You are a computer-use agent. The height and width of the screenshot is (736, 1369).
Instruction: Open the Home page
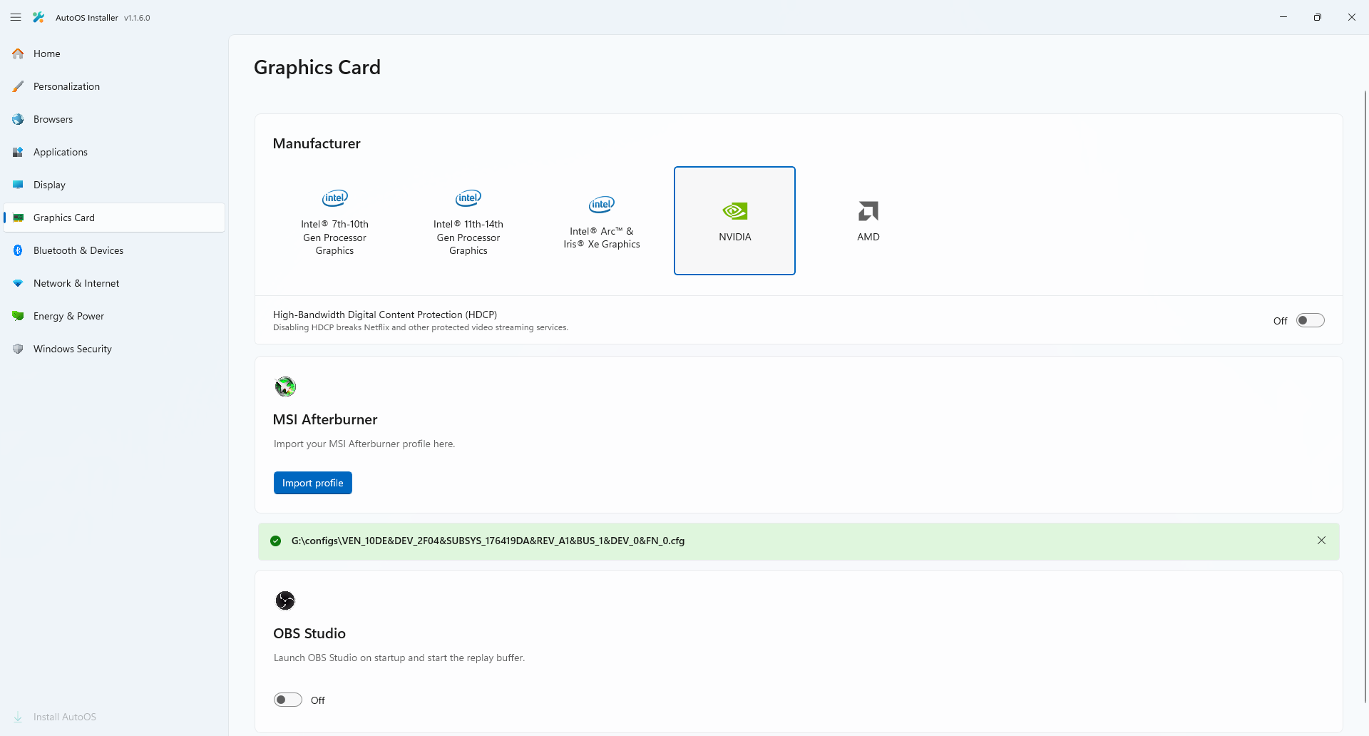[114, 53]
